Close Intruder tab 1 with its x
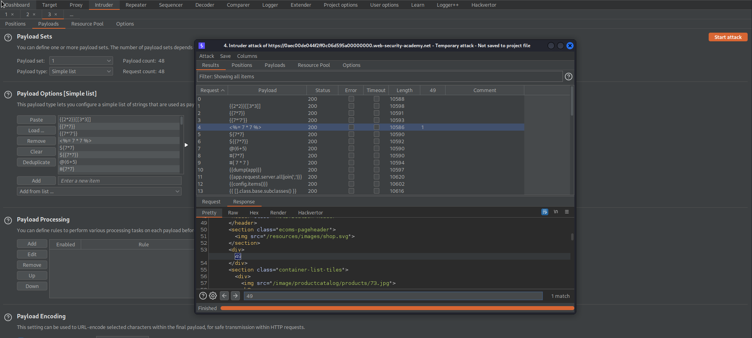Screen dimensions: 752x338 (x=12, y=15)
